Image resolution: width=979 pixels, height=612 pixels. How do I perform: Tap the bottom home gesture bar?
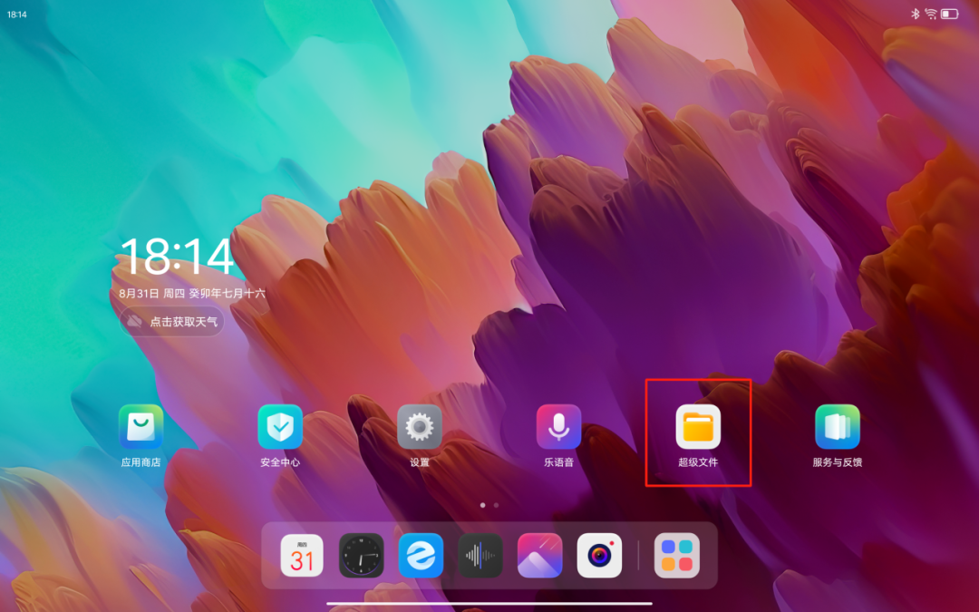tap(489, 603)
